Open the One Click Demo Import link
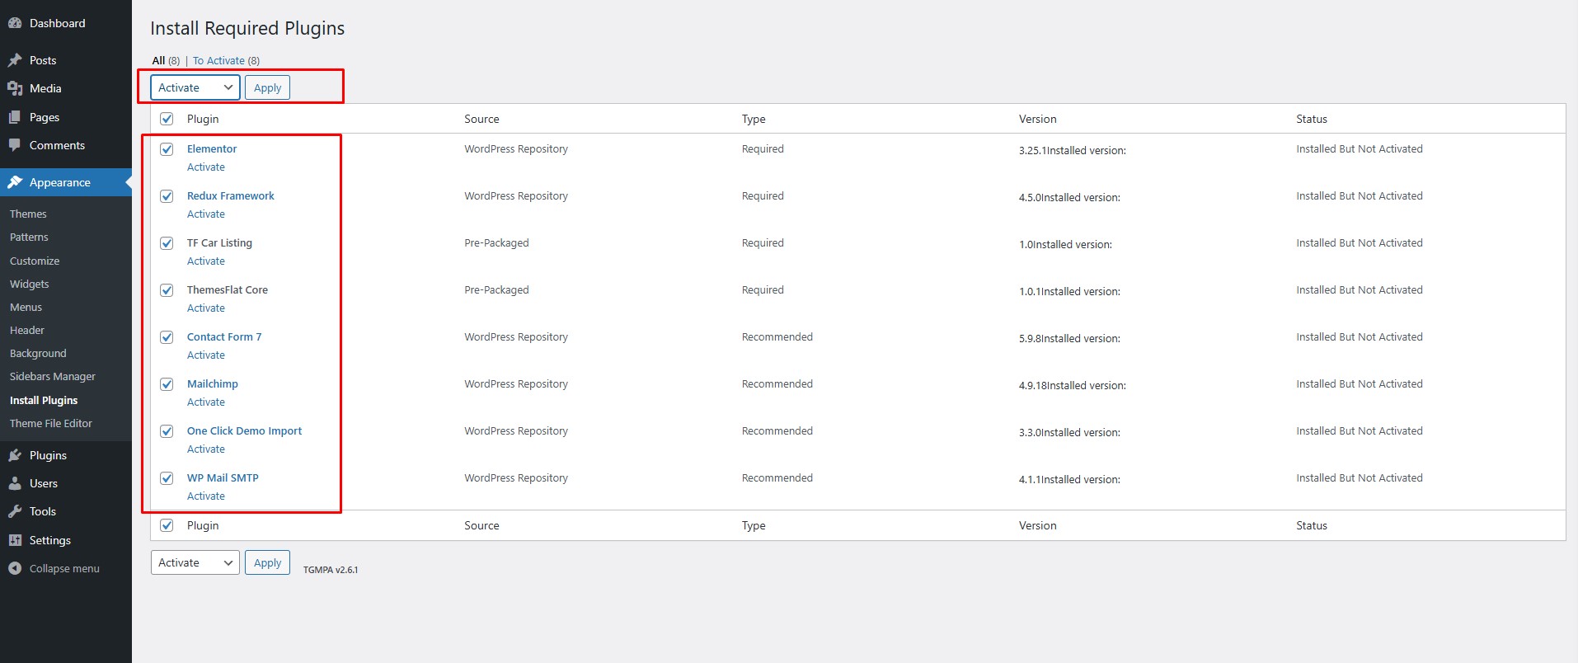 point(244,431)
